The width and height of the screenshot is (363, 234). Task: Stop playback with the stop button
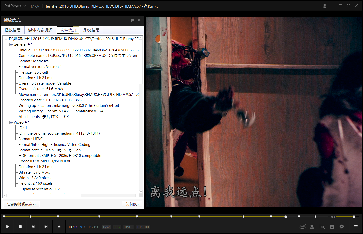20,227
